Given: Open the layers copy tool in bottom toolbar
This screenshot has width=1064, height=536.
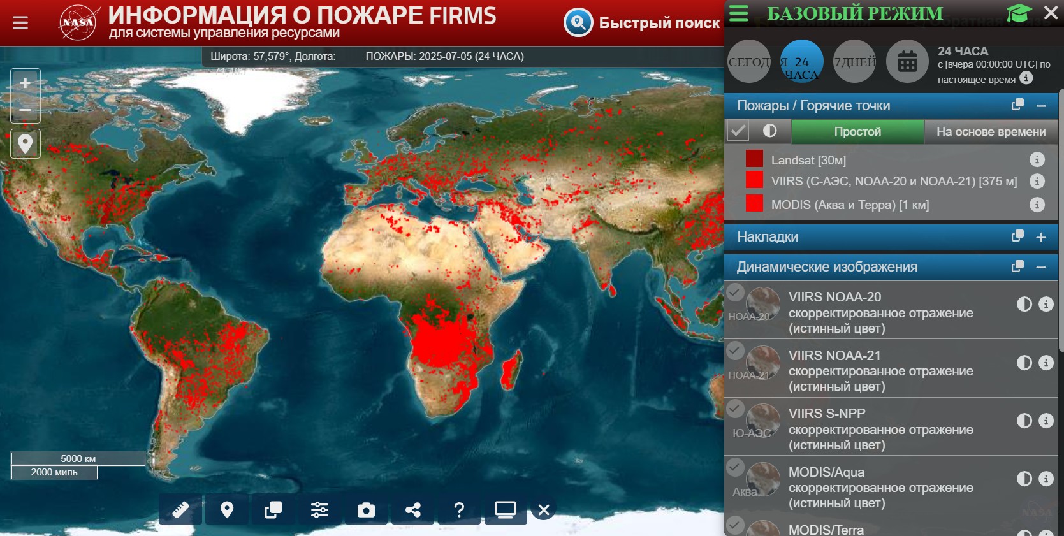Looking at the screenshot, I should click(x=273, y=510).
